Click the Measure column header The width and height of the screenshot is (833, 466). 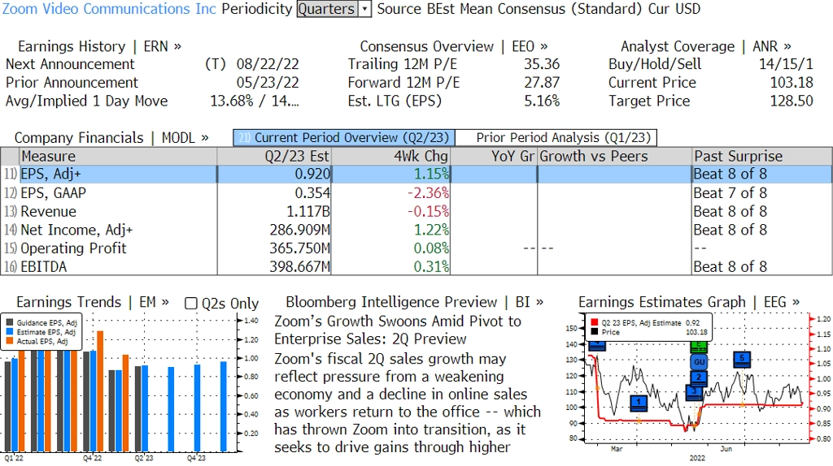[x=119, y=157]
